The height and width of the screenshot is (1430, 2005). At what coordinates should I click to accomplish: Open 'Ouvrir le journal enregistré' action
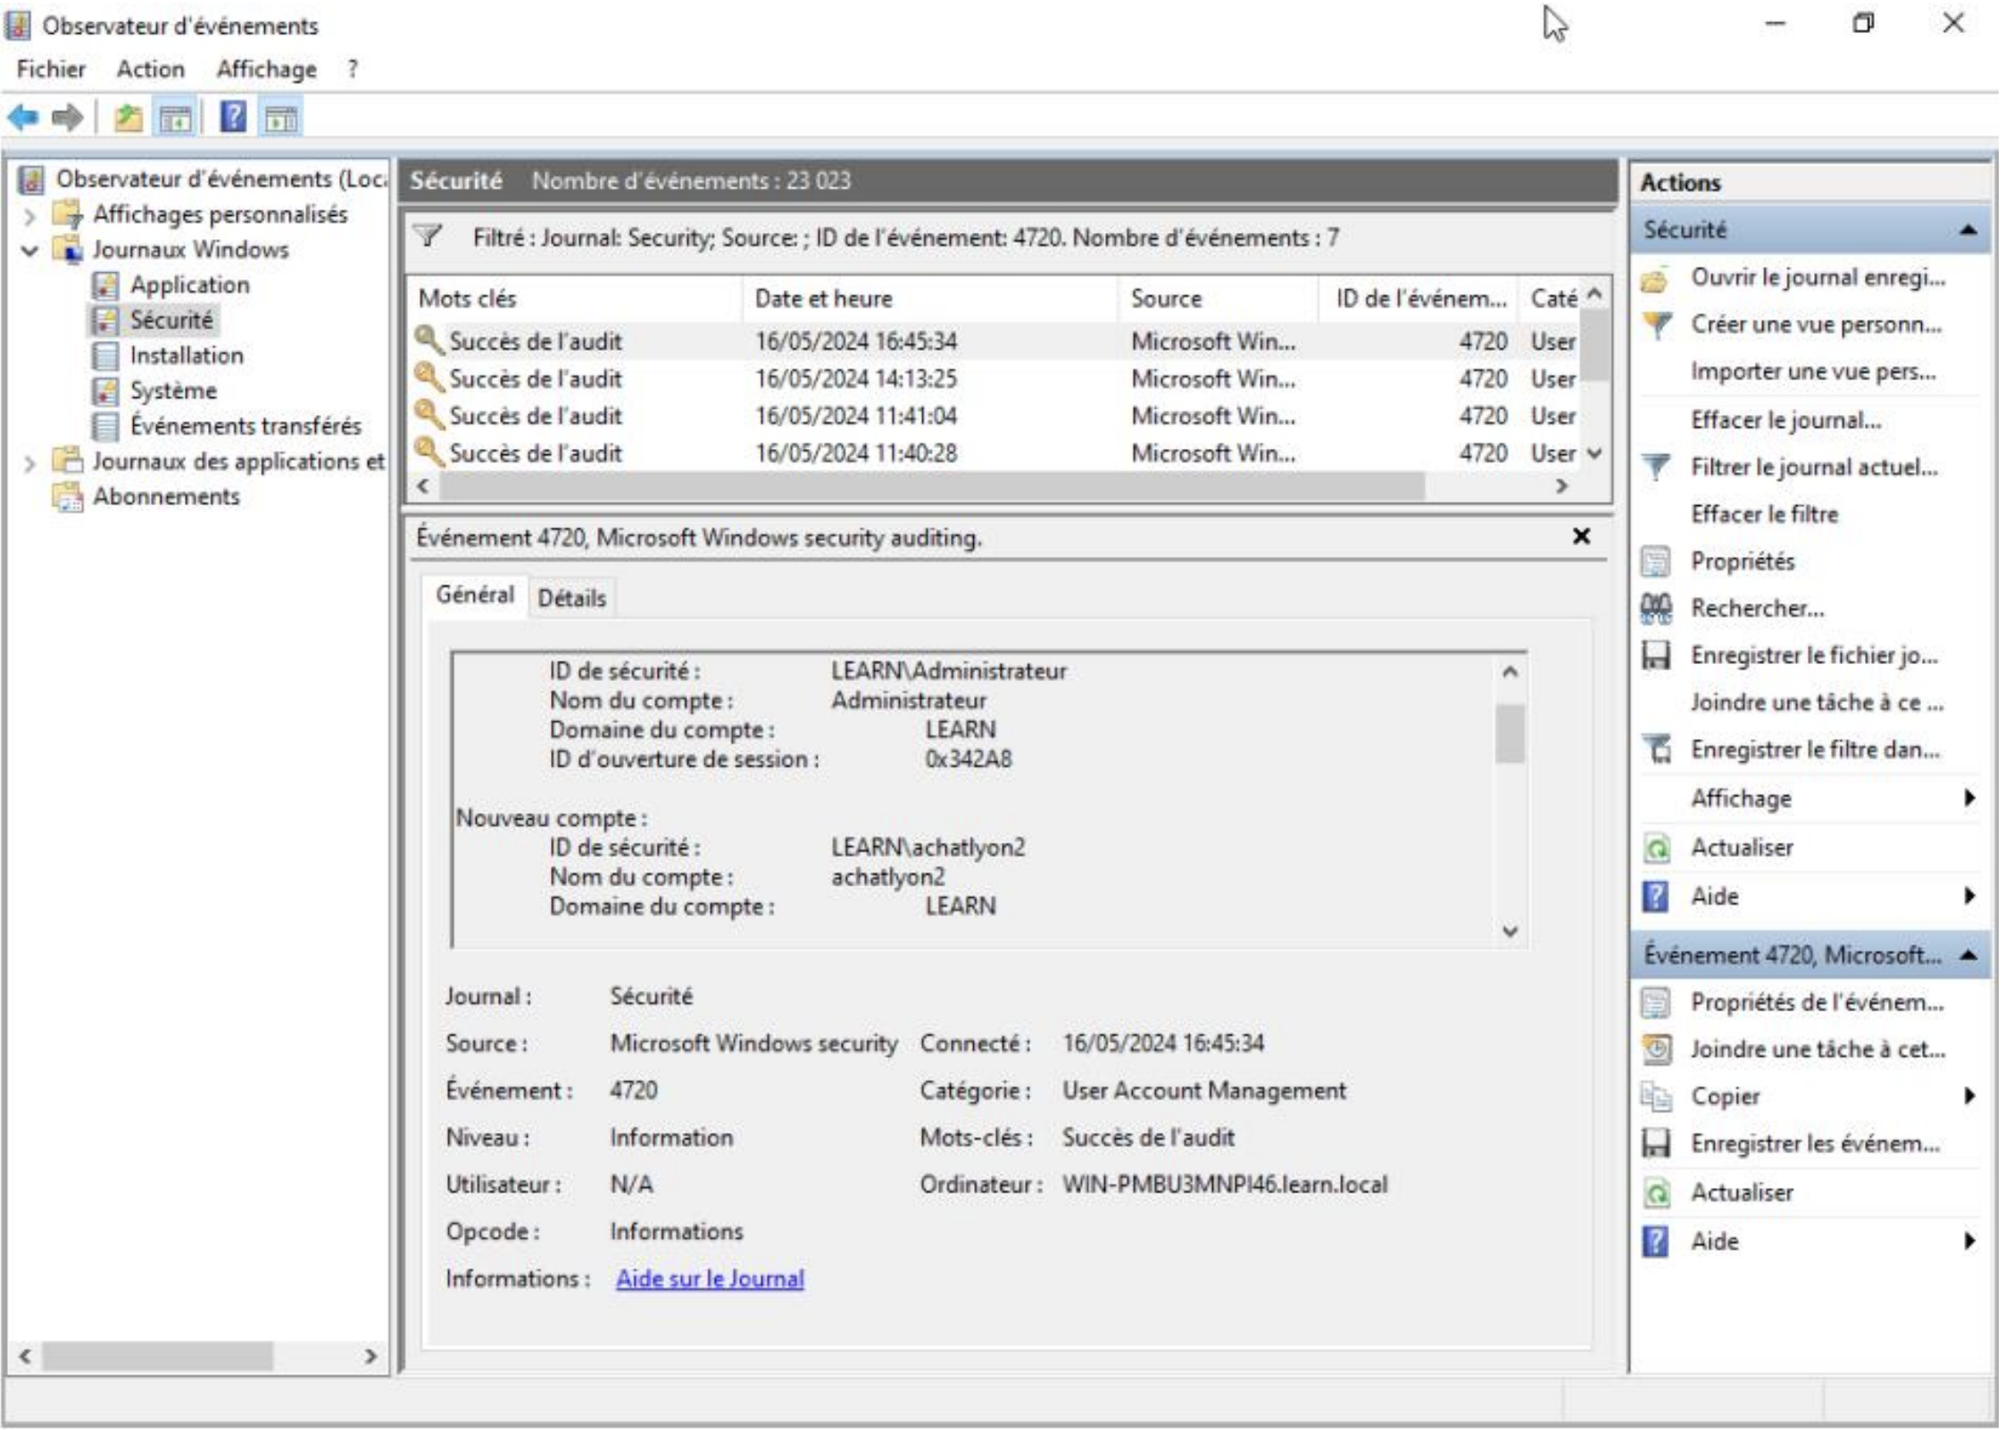tap(1816, 278)
